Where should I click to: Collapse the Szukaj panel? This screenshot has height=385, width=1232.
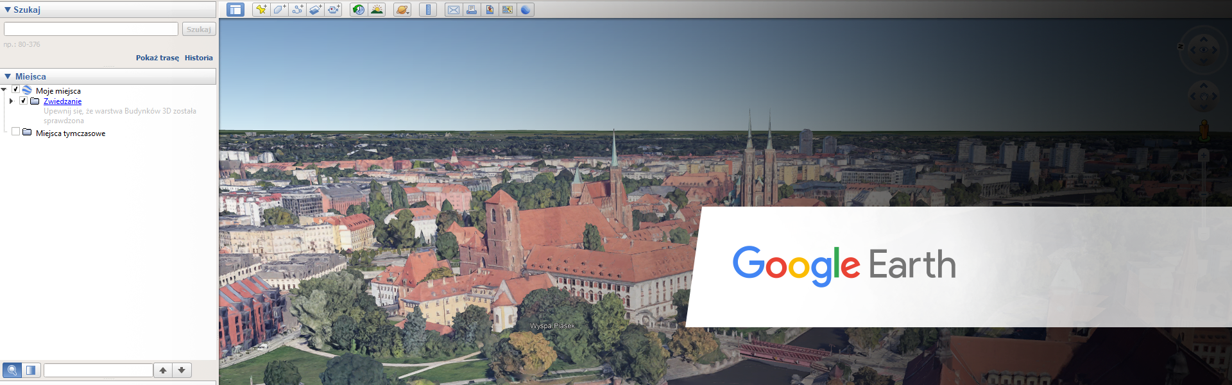click(8, 10)
